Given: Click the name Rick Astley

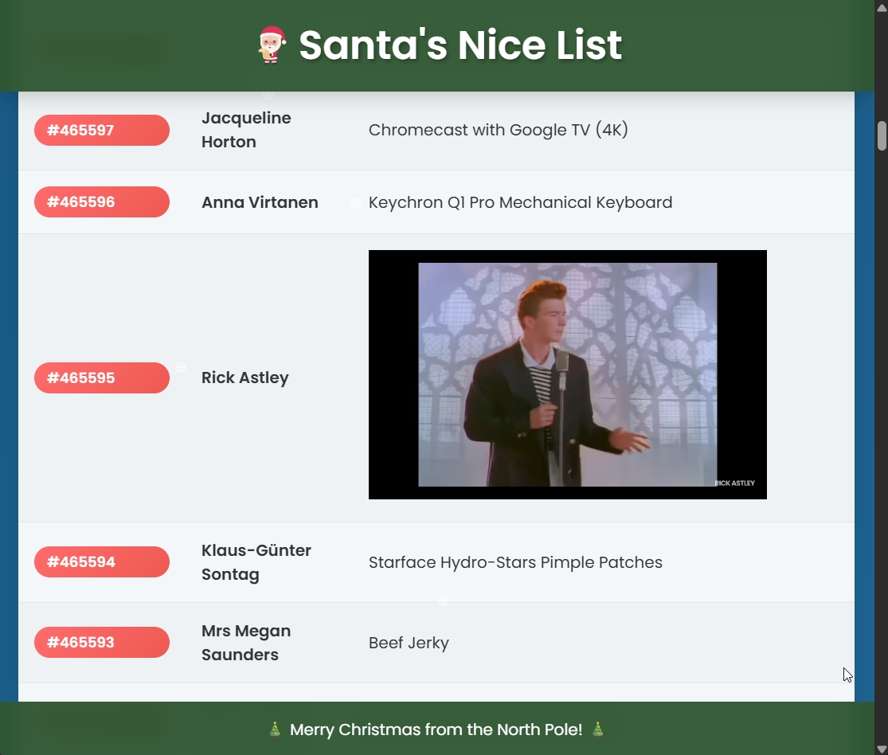Looking at the screenshot, I should pos(244,377).
